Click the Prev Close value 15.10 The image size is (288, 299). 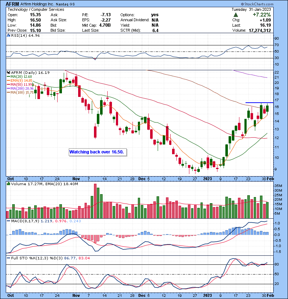point(35,30)
